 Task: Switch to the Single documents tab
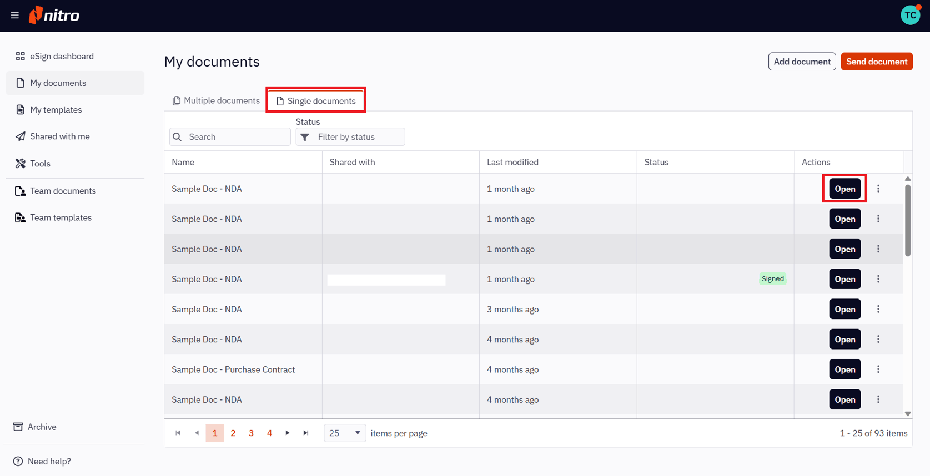tap(316, 101)
